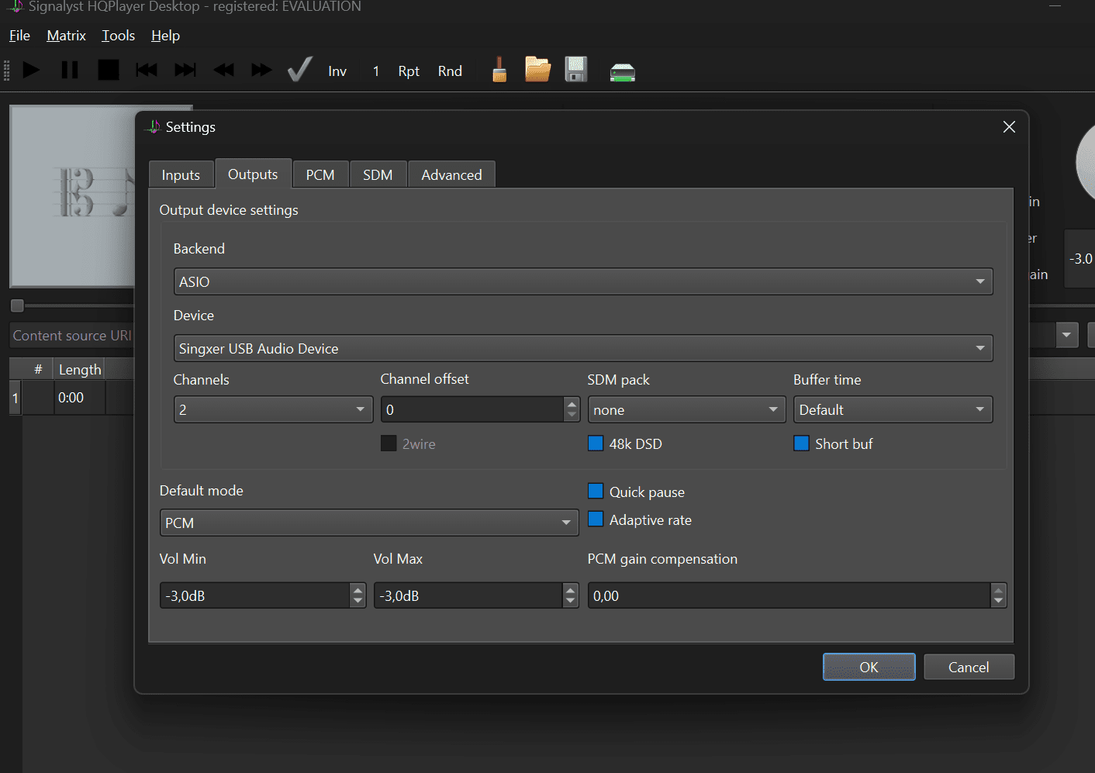Increase Vol Max with up arrow
The image size is (1095, 773).
(571, 589)
